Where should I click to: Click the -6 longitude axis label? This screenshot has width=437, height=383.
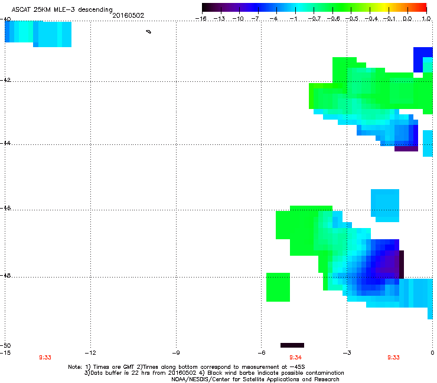[x=261, y=353]
